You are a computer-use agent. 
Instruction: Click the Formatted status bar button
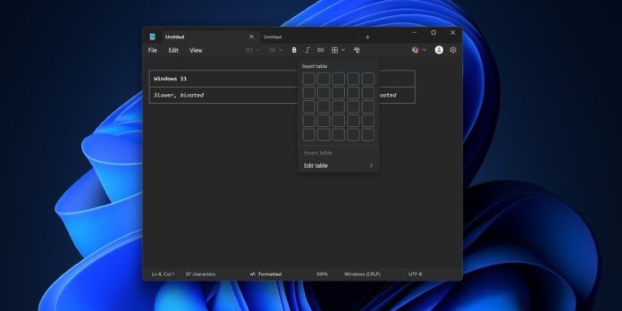(266, 274)
